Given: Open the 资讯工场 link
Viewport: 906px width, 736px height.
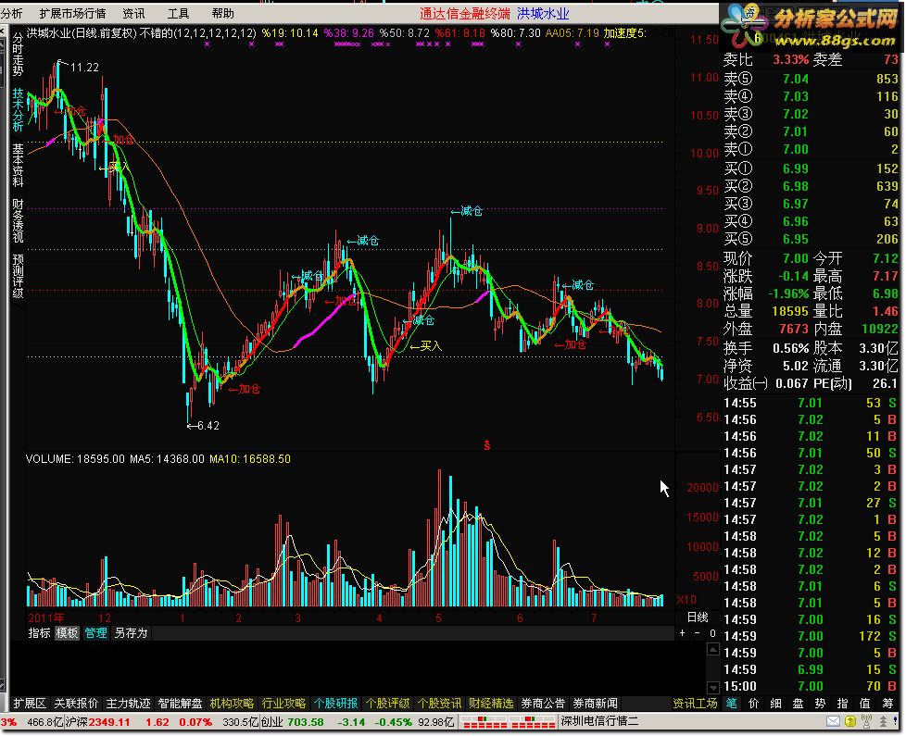Looking at the screenshot, I should (695, 704).
